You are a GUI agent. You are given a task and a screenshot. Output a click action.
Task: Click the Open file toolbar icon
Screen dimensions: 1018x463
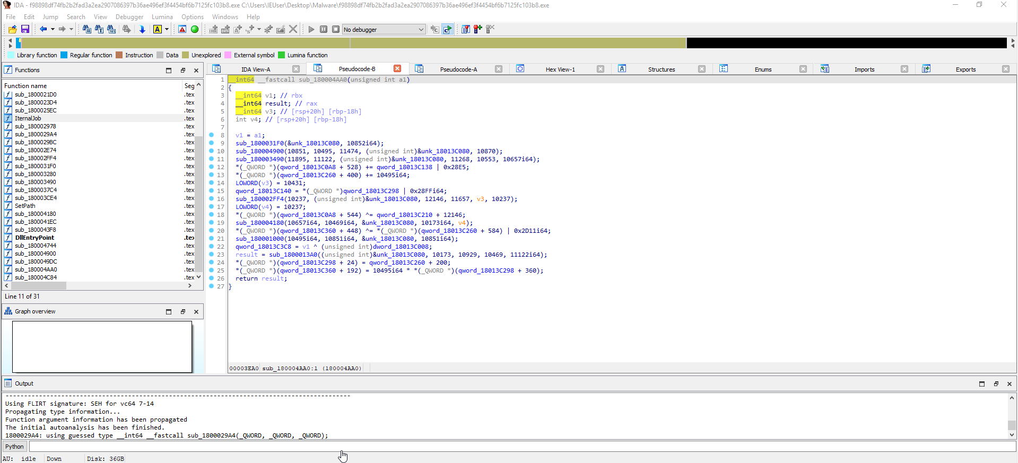[12, 29]
